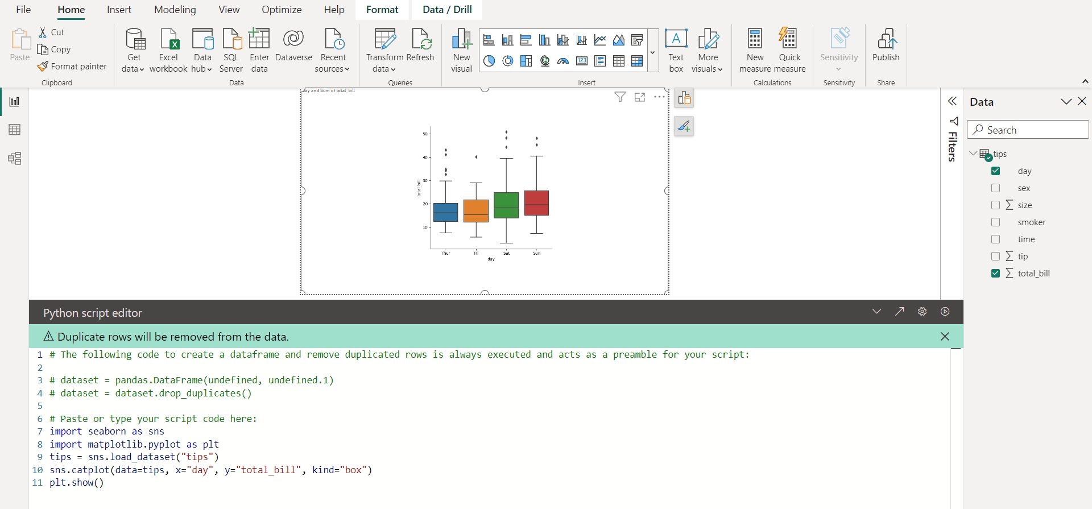This screenshot has height=509, width=1092.
Task: Check the time field
Action: 996,239
